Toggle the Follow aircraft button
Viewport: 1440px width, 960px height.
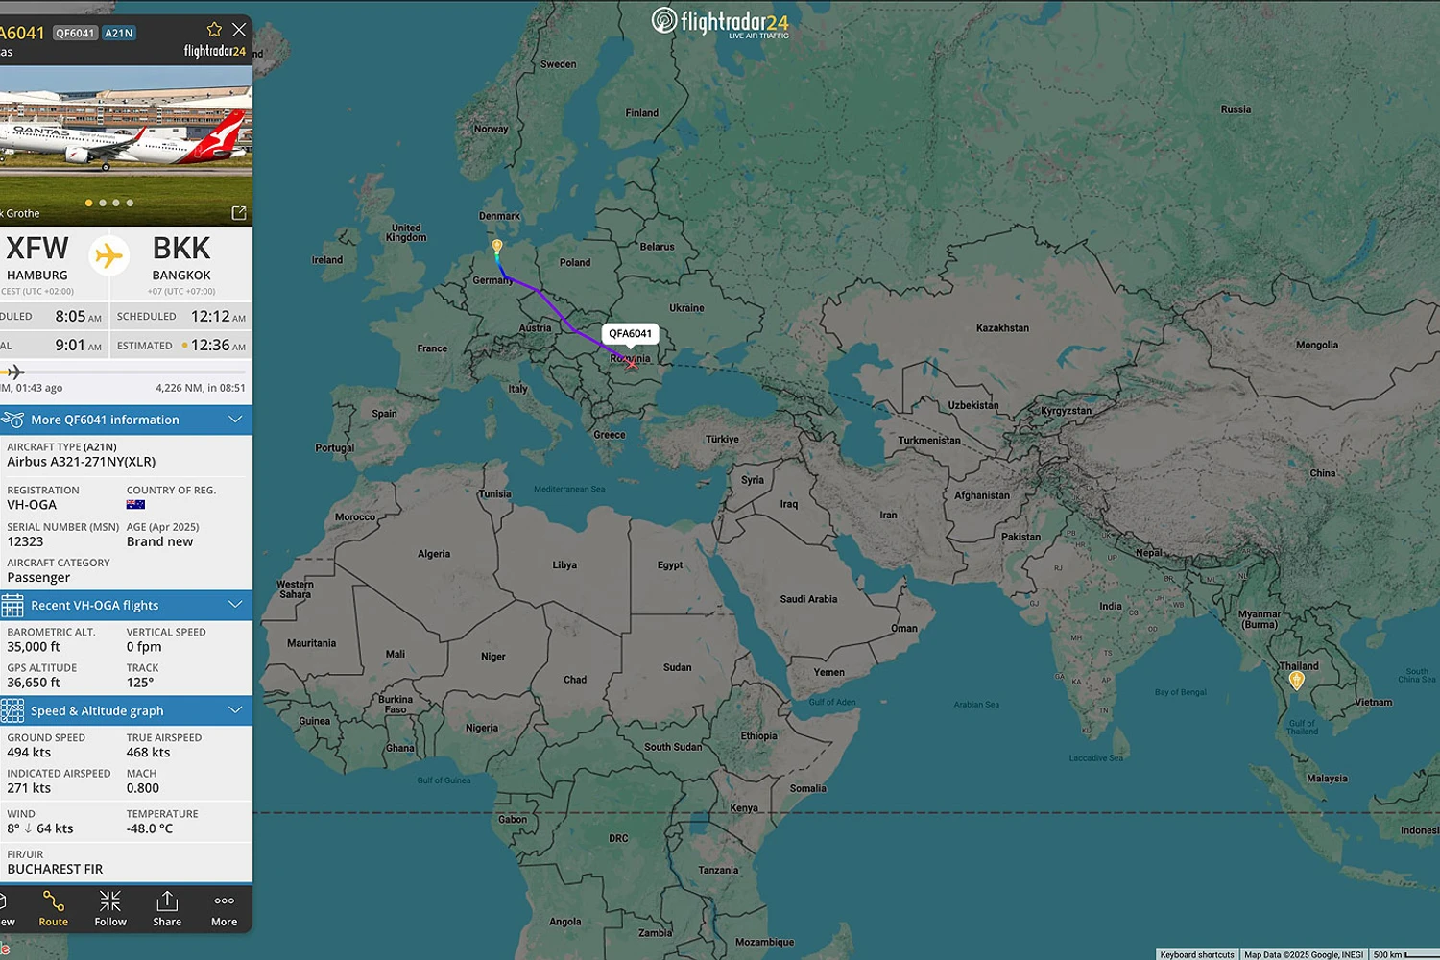(x=110, y=908)
